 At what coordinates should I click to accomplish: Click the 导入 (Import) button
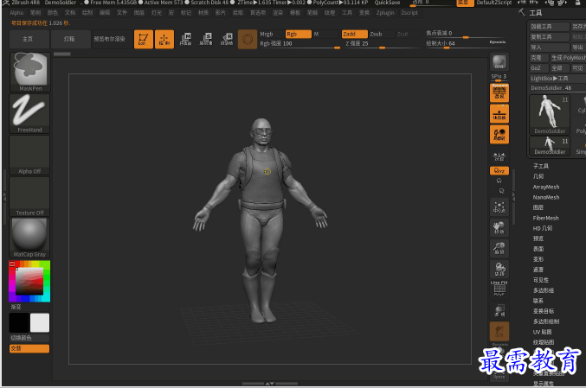[549, 48]
